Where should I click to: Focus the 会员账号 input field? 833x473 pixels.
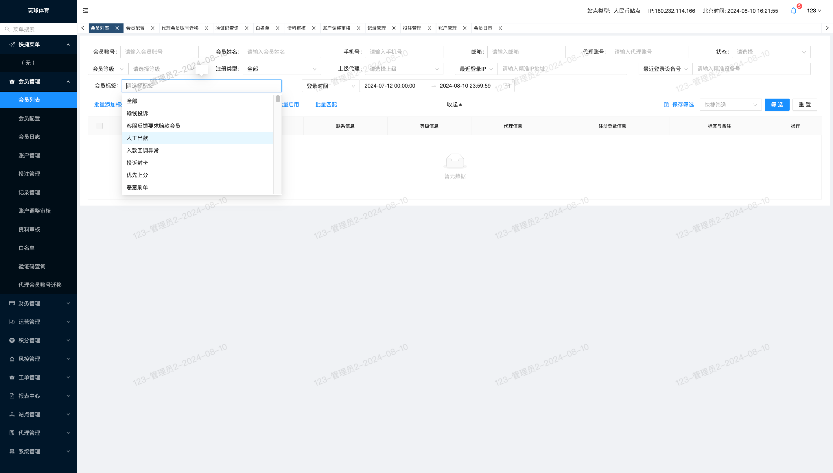coord(160,52)
